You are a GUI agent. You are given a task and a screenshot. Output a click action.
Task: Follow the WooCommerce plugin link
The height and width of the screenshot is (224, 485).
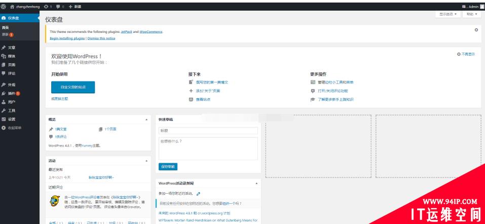pos(151,31)
